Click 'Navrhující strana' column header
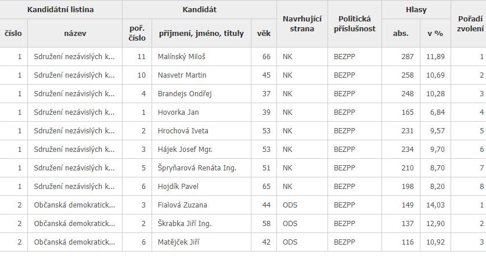 point(302,24)
